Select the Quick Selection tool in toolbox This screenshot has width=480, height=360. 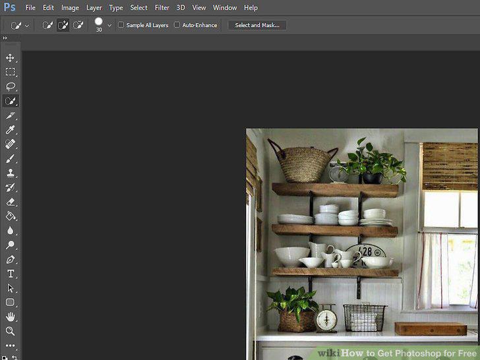pyautogui.click(x=10, y=101)
